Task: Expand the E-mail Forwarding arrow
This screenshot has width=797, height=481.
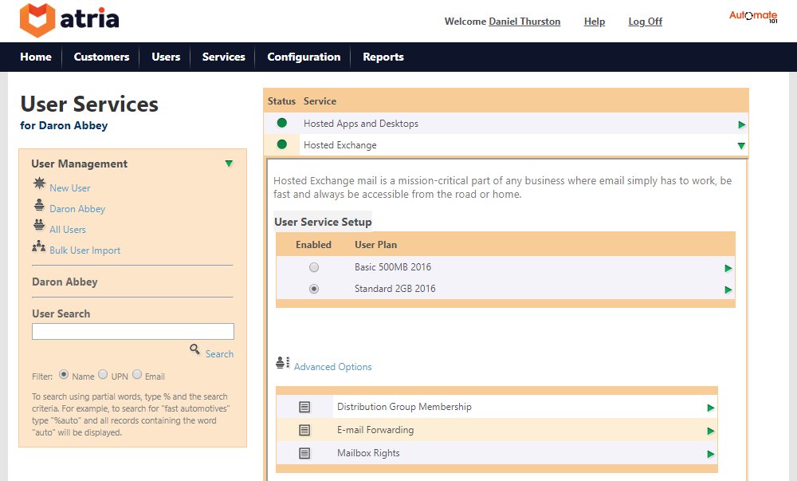Action: (x=711, y=432)
